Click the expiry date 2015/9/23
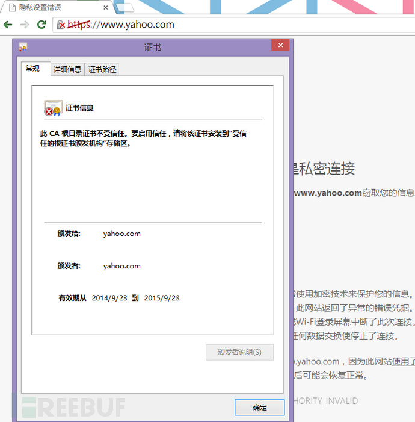Screen dimensions: 415x422 (x=162, y=298)
